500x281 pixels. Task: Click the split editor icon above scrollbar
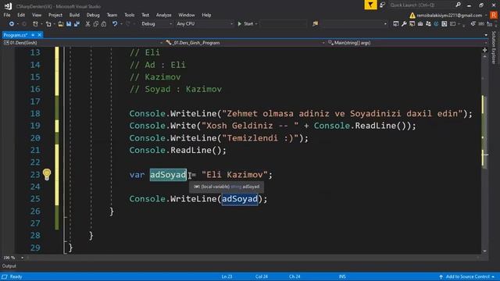484,50
